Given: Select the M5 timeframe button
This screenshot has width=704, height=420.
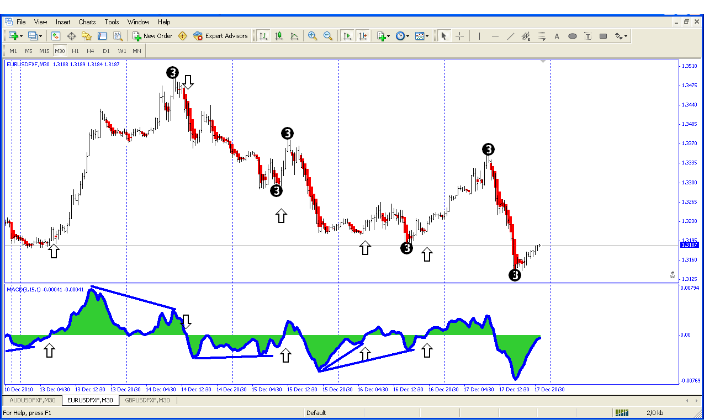Looking at the screenshot, I should pyautogui.click(x=29, y=51).
